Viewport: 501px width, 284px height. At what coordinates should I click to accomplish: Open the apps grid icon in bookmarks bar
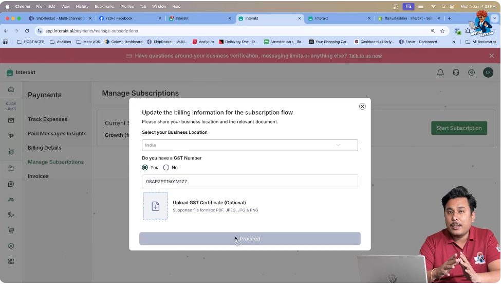tap(5, 42)
